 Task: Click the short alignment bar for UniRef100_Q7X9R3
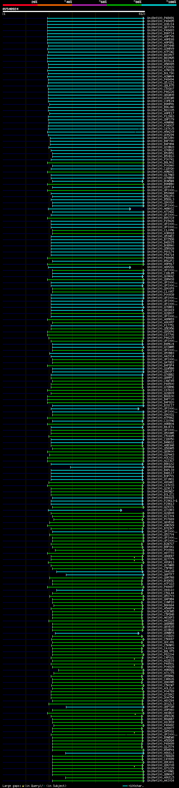click(85, 510)
